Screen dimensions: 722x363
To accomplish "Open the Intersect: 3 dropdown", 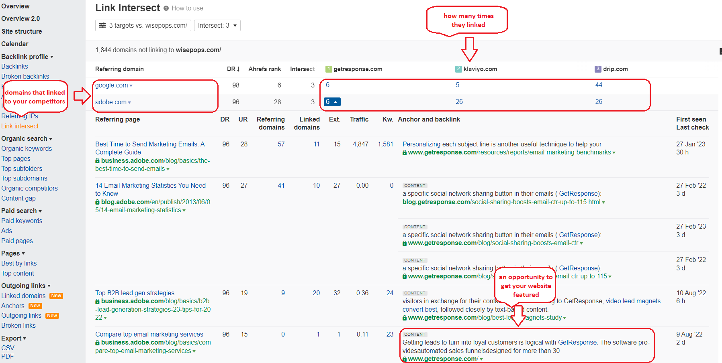I will click(x=217, y=25).
